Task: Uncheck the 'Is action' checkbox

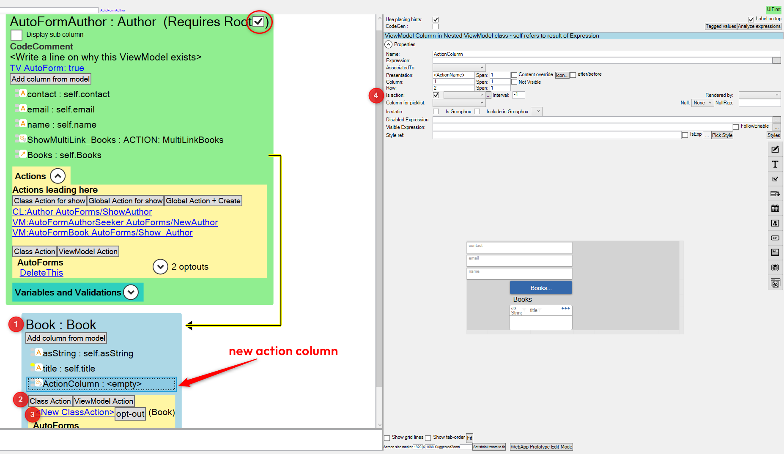Action: pyautogui.click(x=436, y=96)
